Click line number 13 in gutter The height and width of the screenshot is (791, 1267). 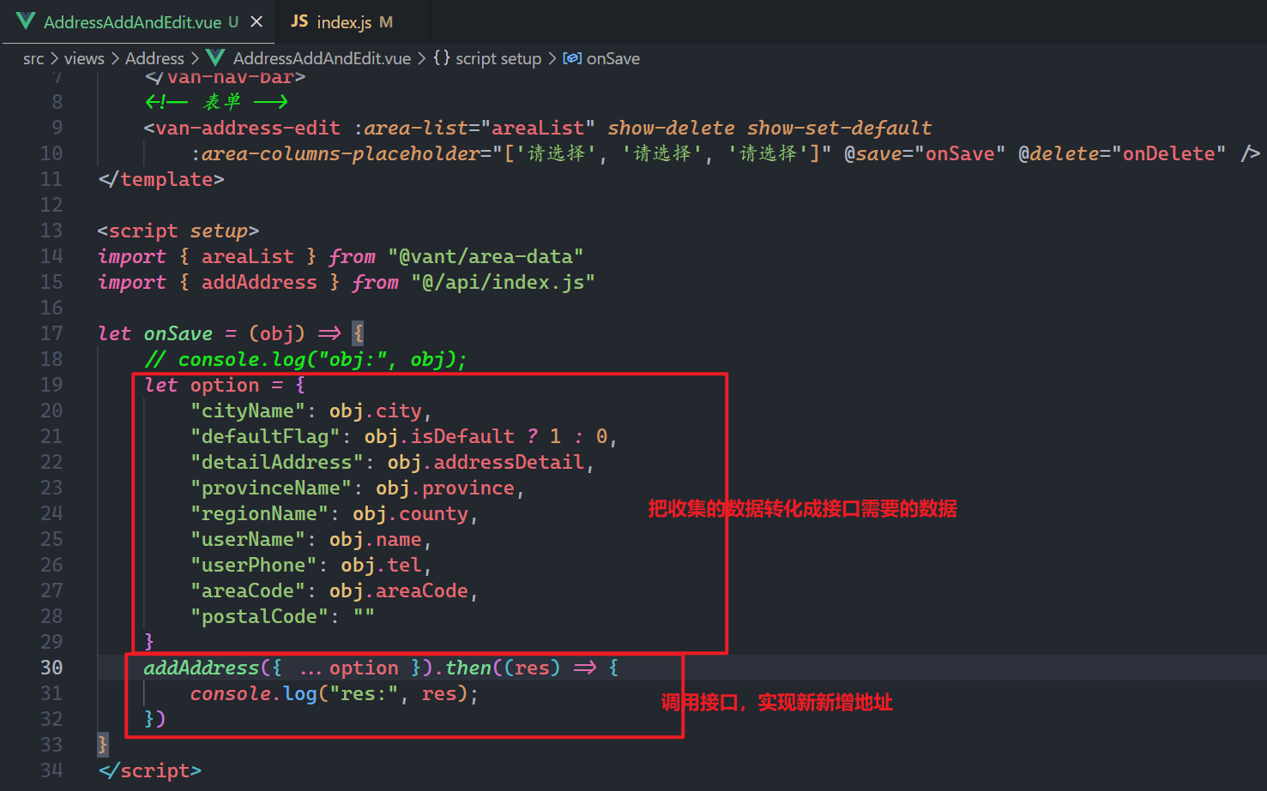(x=51, y=231)
